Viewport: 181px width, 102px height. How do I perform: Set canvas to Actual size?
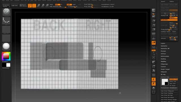tap(154, 25)
